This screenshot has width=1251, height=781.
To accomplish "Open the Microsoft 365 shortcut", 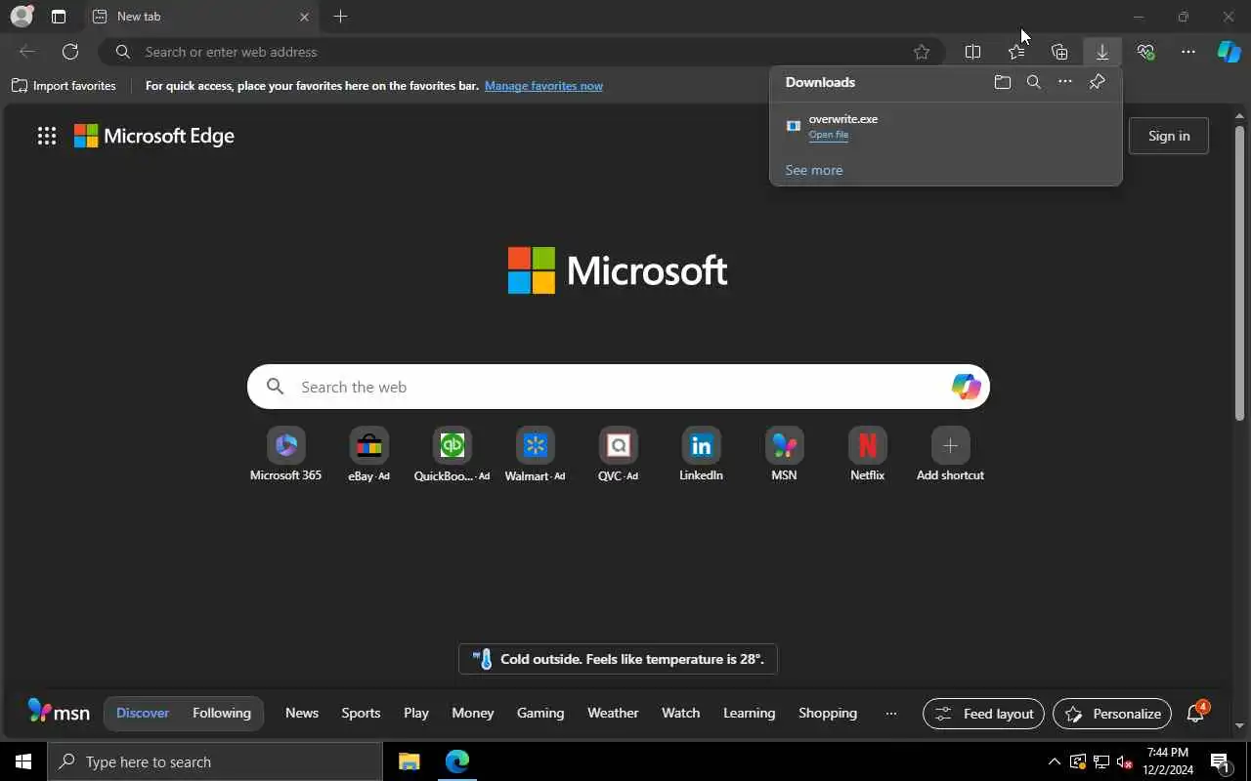I will [x=285, y=455].
